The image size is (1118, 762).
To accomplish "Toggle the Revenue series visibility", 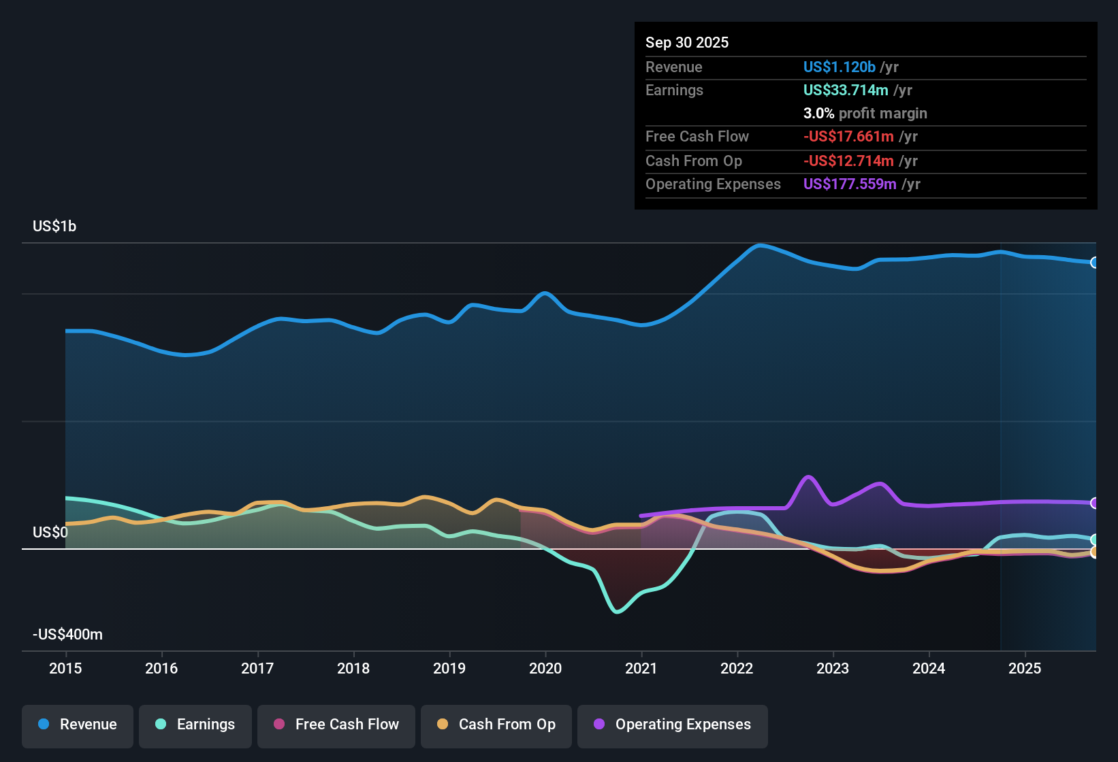I will [77, 725].
